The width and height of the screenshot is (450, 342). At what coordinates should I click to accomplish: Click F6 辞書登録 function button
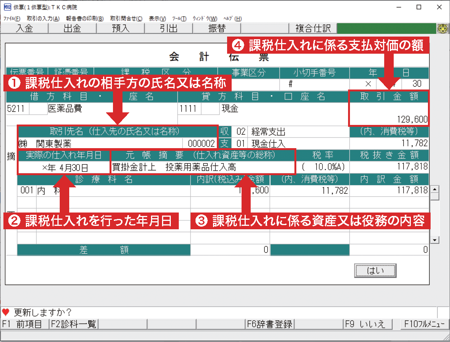coord(270,324)
